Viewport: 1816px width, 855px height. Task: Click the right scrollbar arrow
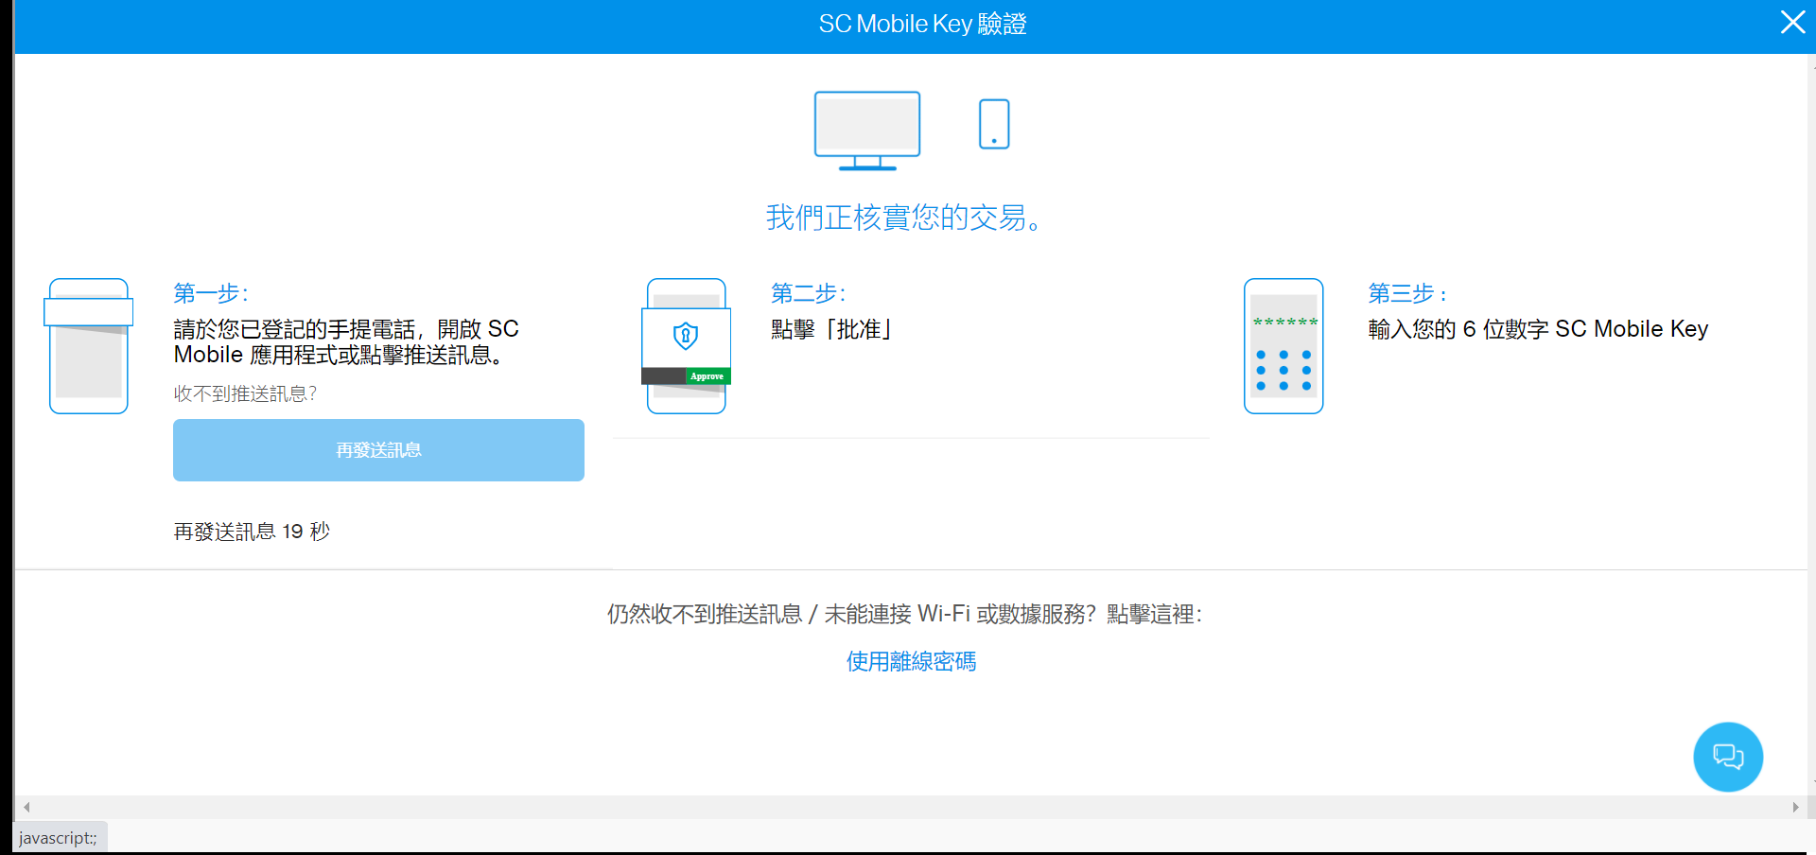1798,807
